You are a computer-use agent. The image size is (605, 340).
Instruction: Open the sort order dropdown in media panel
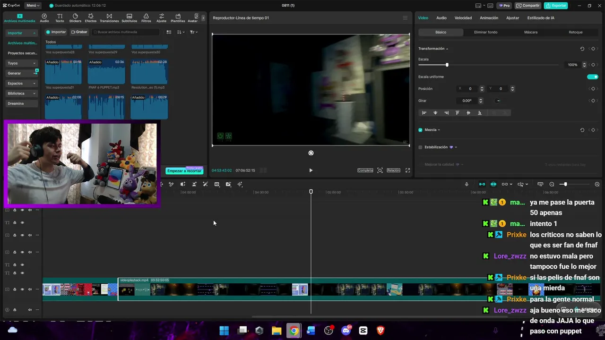pyautogui.click(x=181, y=32)
